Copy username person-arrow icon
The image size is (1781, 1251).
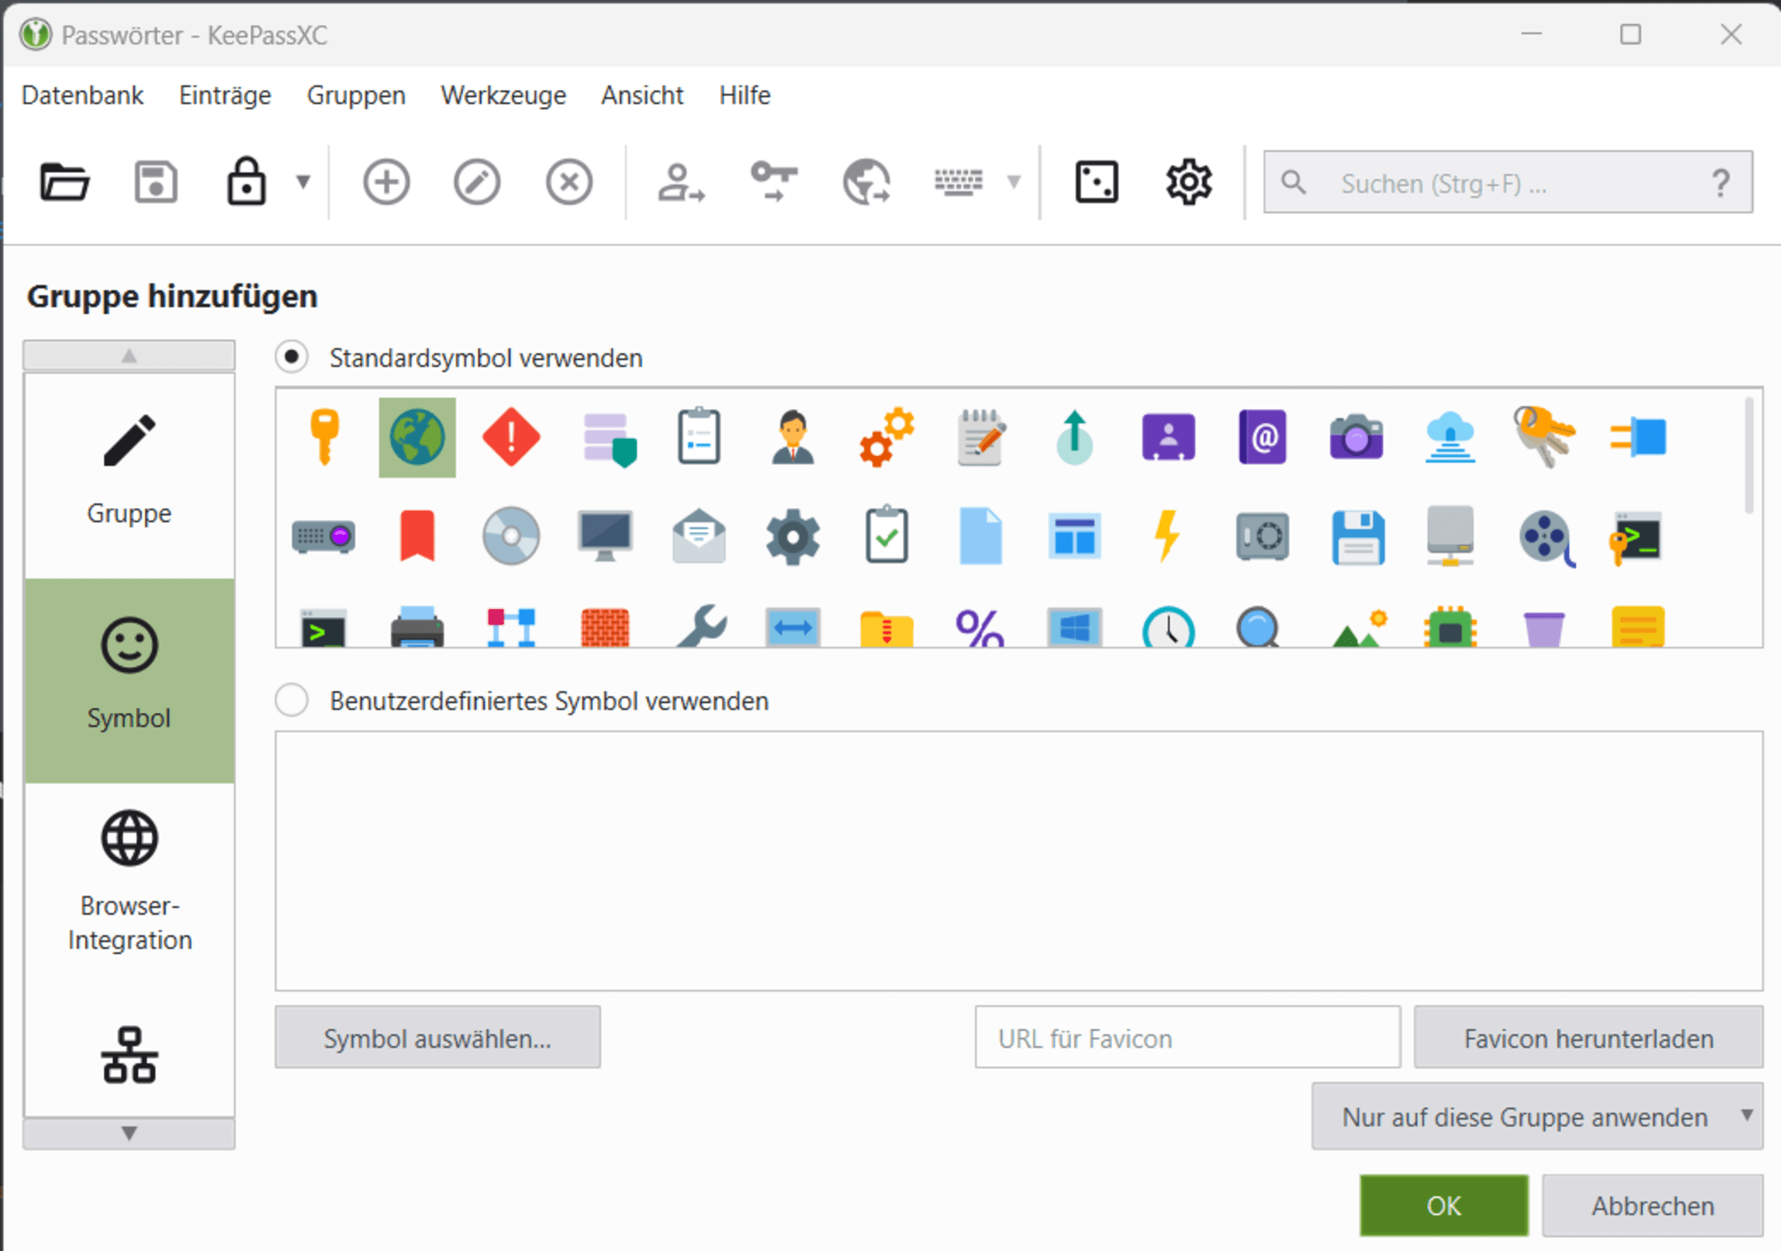click(681, 183)
